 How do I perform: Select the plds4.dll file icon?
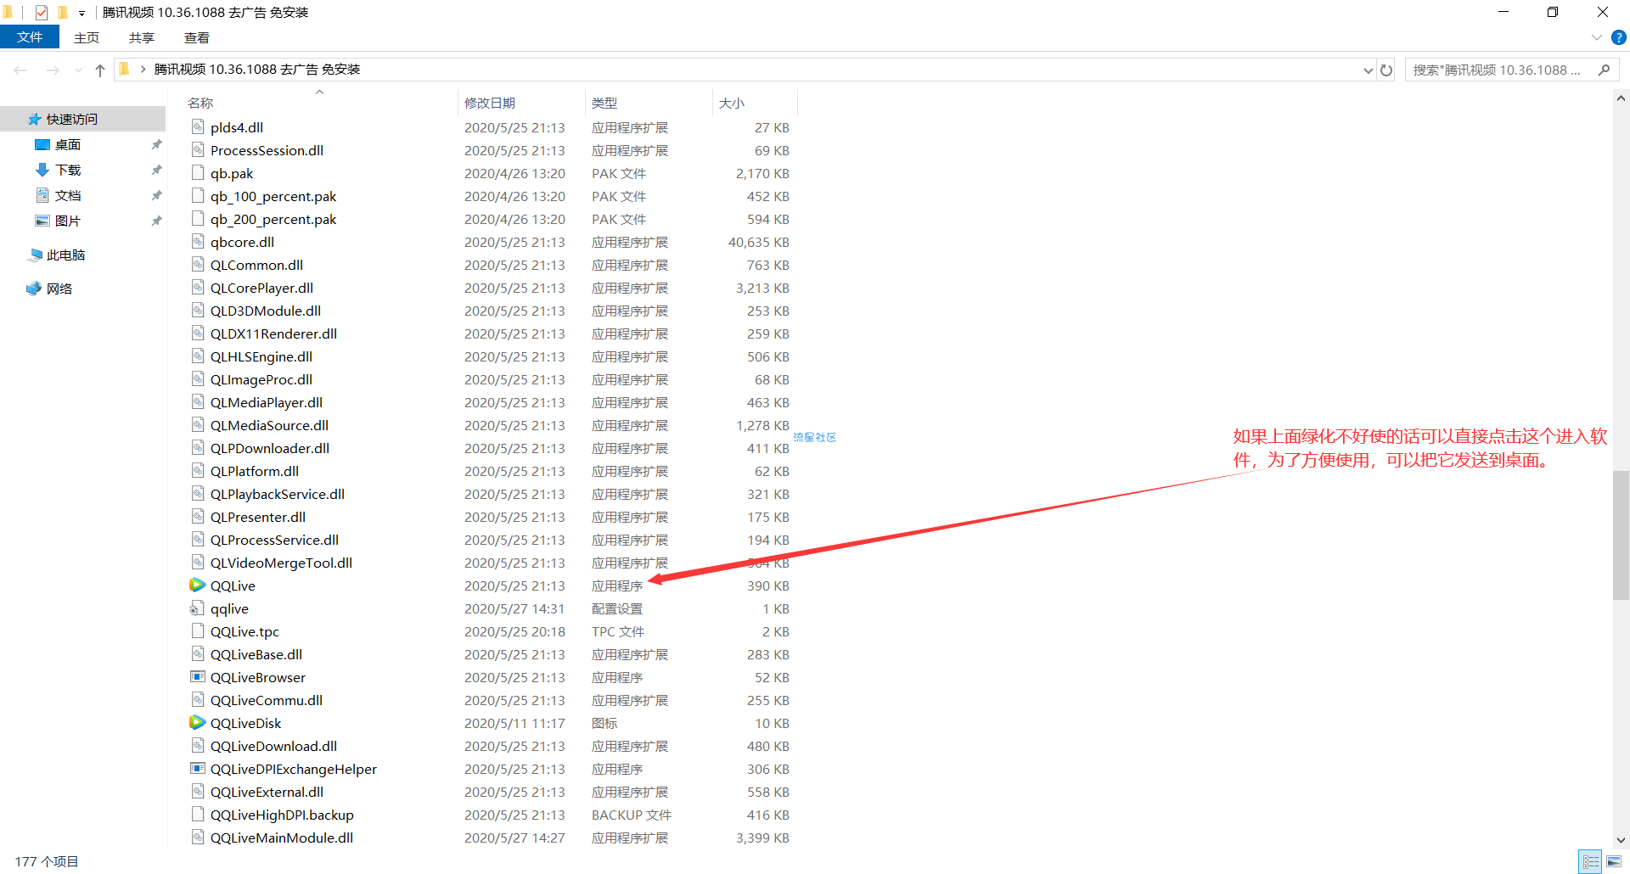coord(197,127)
